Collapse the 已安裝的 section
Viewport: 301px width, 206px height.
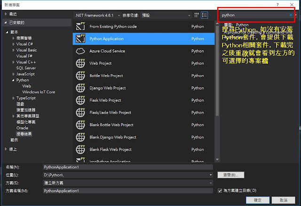coord(6,23)
